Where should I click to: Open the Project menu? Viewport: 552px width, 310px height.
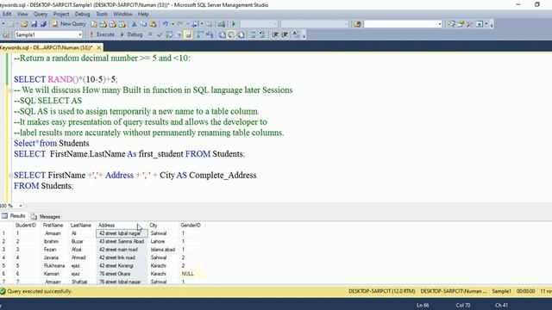coord(61,14)
